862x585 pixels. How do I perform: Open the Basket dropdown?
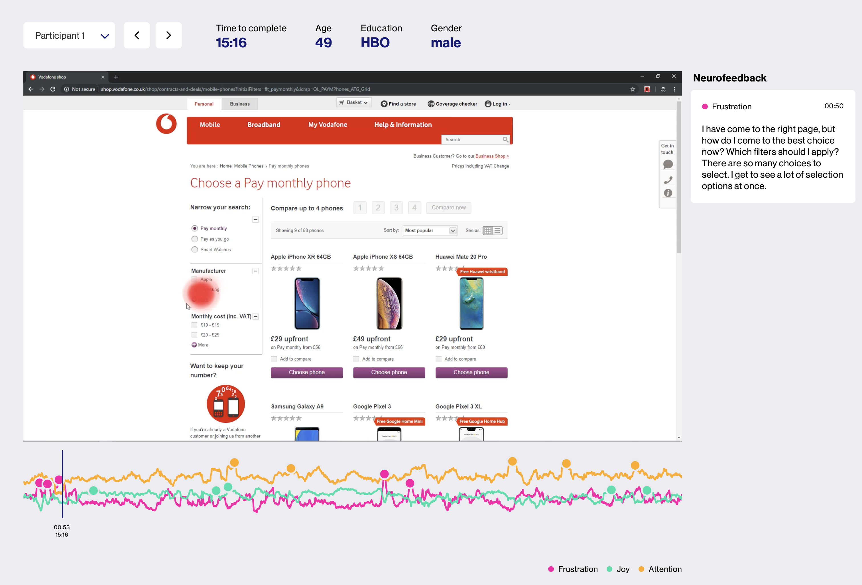[x=353, y=103]
